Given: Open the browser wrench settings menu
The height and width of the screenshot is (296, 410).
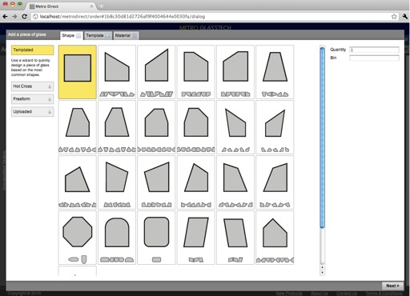Looking at the screenshot, I should click(404, 17).
